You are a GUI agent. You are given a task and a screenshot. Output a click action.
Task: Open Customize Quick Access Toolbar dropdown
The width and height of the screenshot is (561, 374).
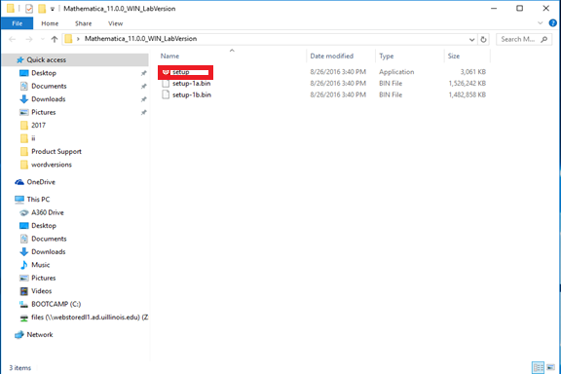pyautogui.click(x=53, y=9)
